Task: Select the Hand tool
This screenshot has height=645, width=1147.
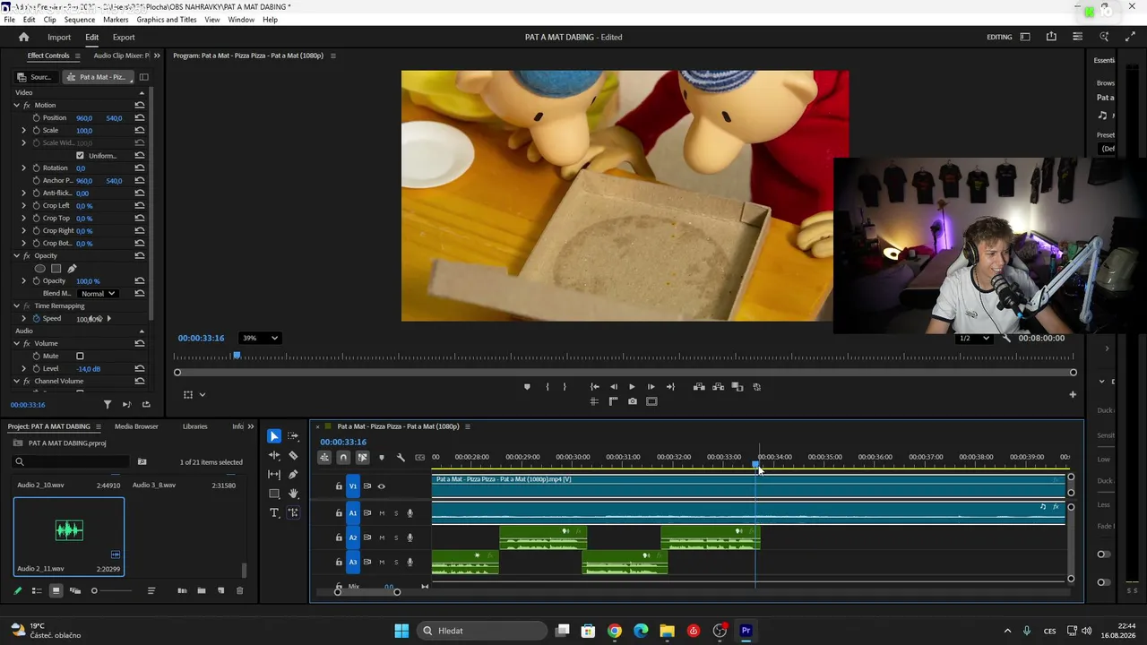Action: click(x=293, y=494)
